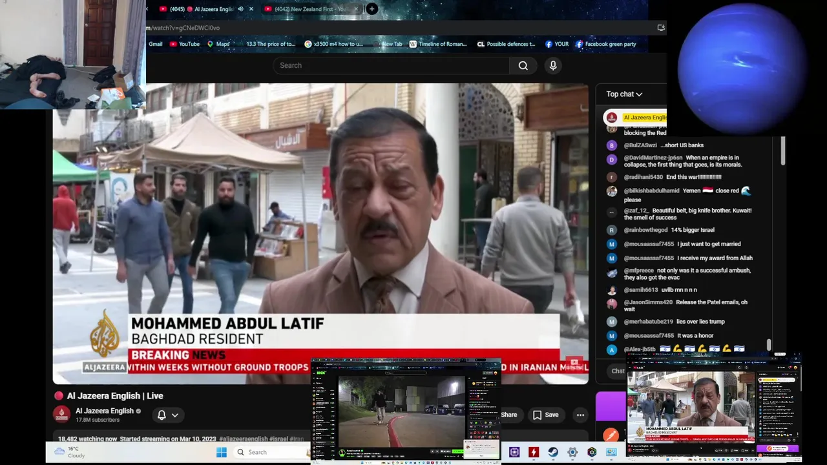Click @radihani5430 username in chat
Image resolution: width=827 pixels, height=465 pixels.
tap(643, 177)
